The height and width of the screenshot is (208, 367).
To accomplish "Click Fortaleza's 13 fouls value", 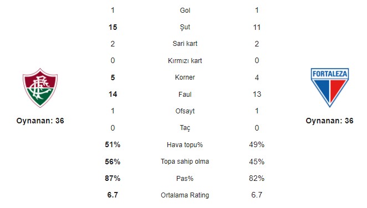I will pyautogui.click(x=257, y=94).
